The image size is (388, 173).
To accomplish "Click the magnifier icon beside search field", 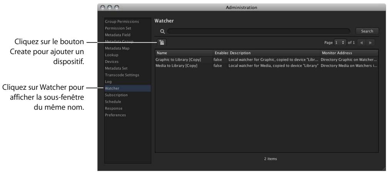I will (162, 31).
